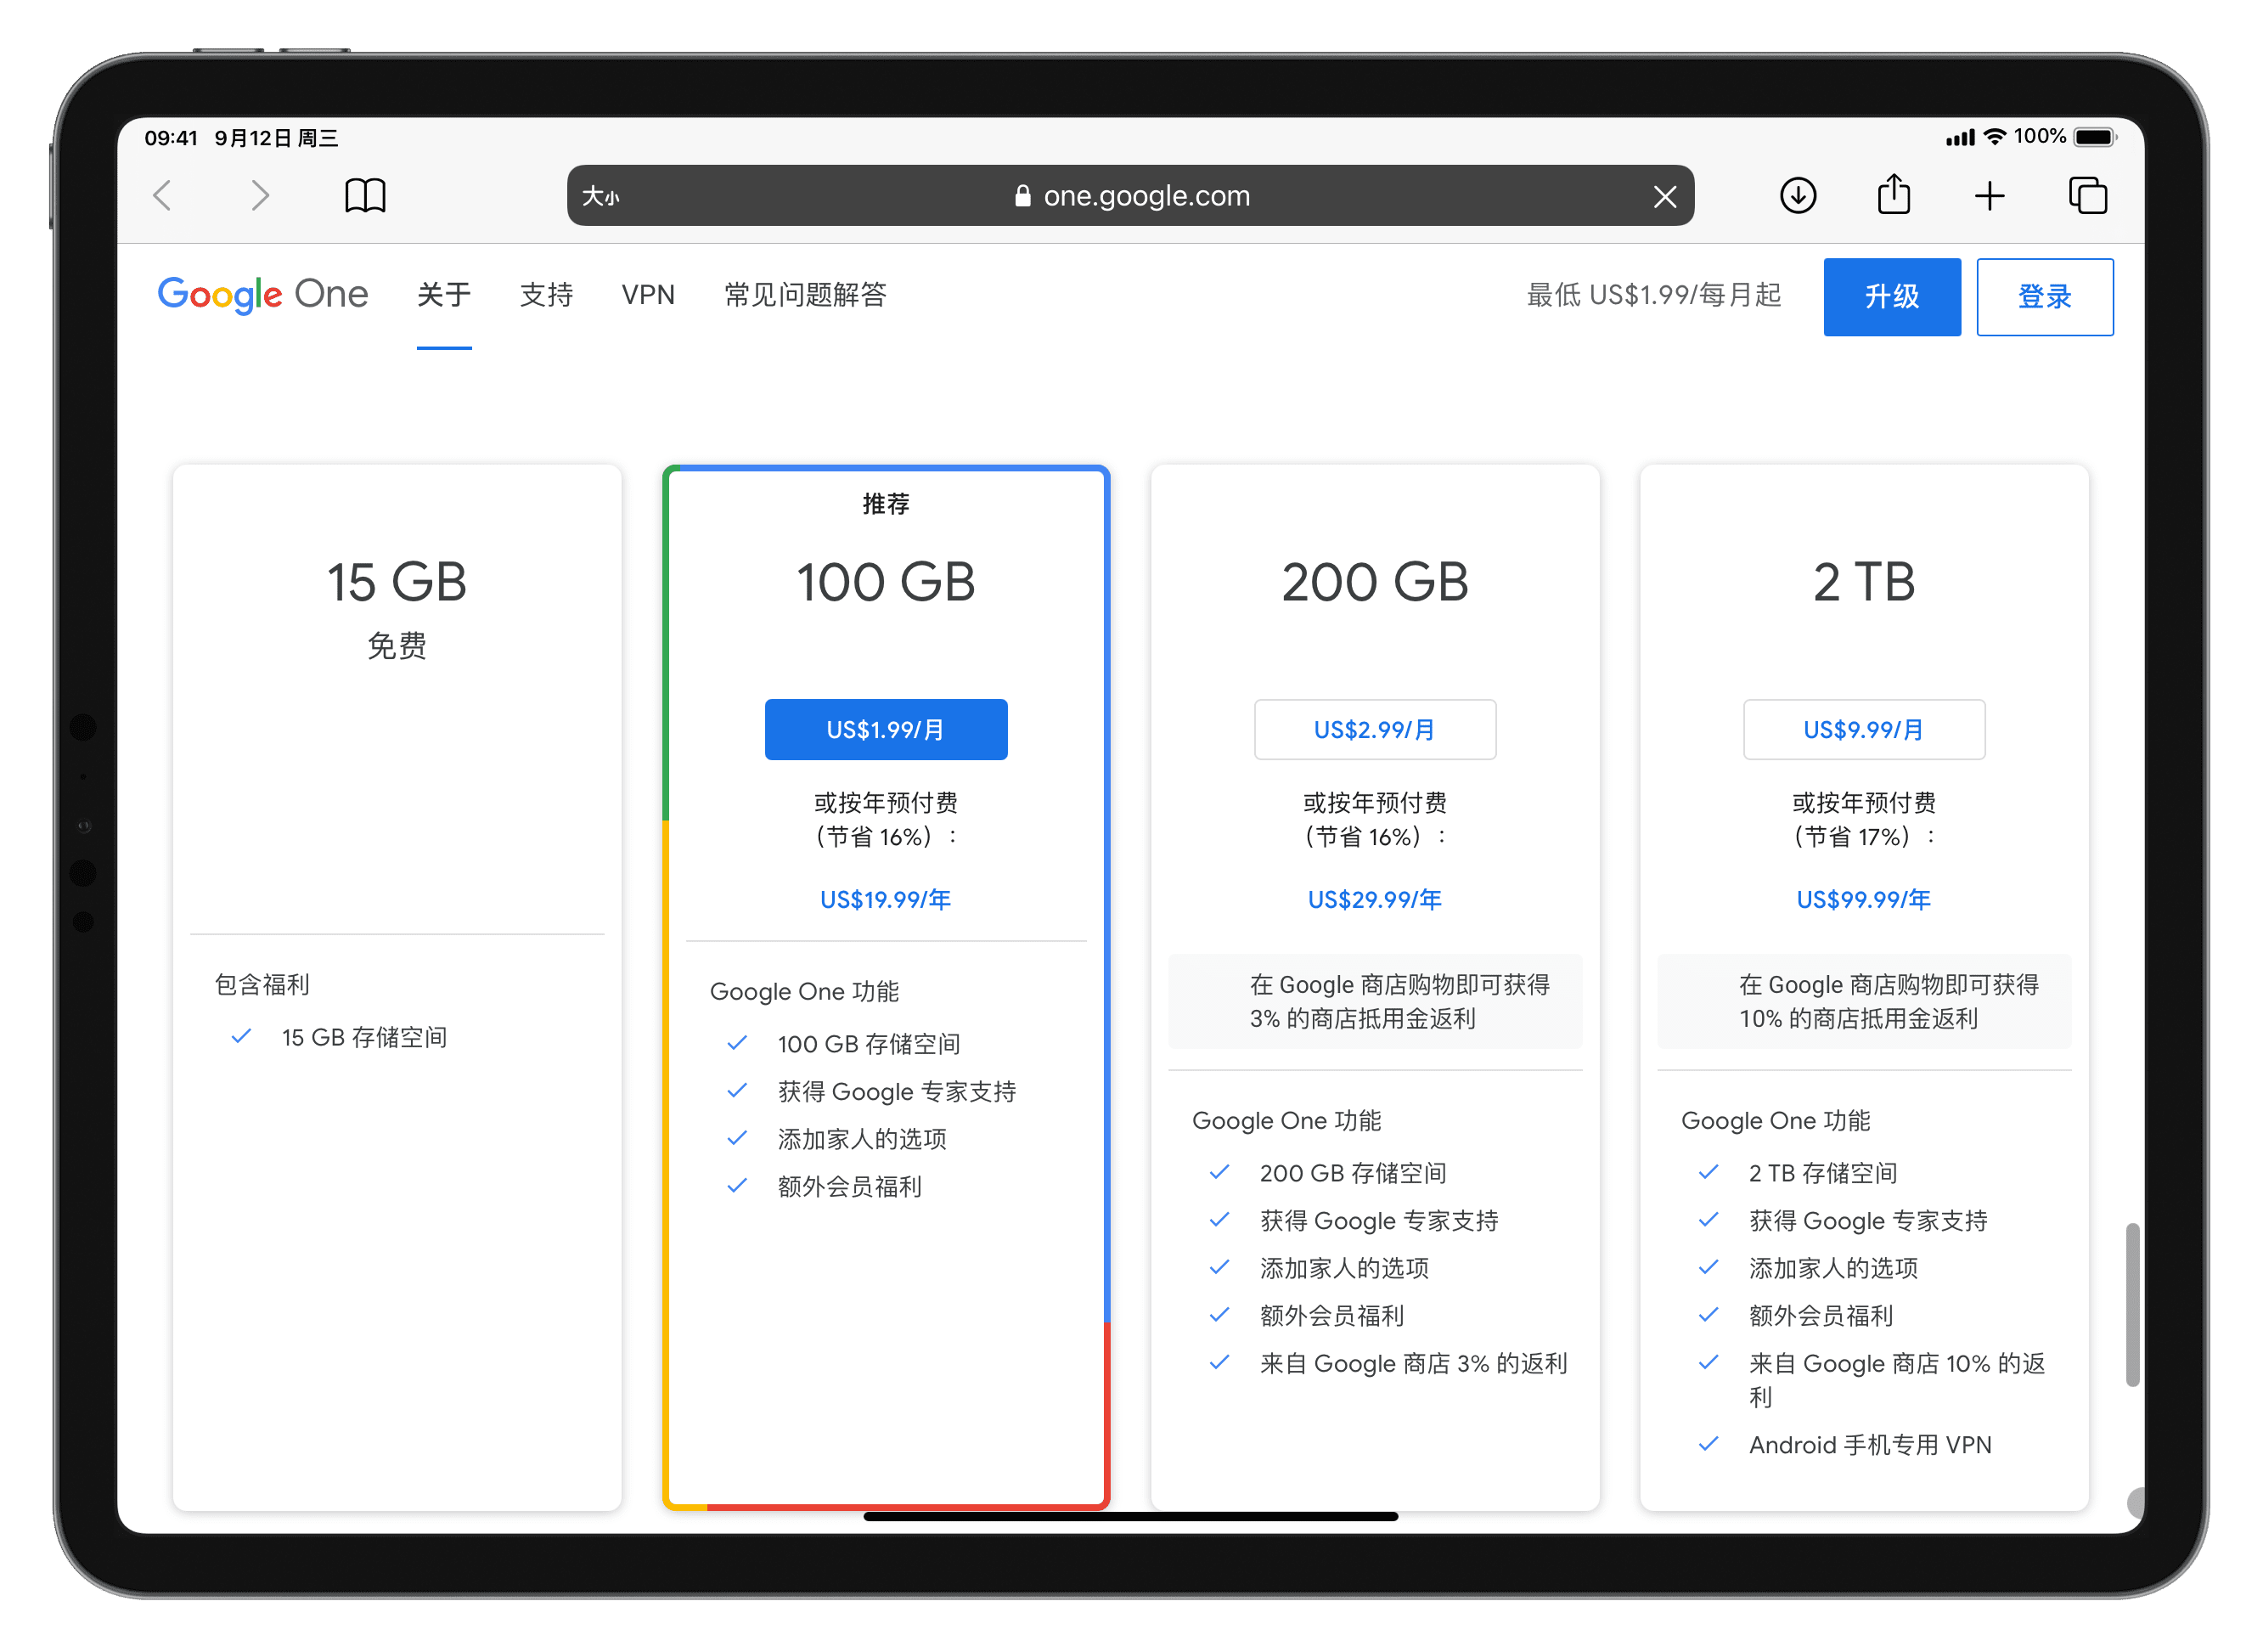Viewport: 2263px width, 1652px height.
Task: Tap the battery status icon
Action: [x=2094, y=137]
